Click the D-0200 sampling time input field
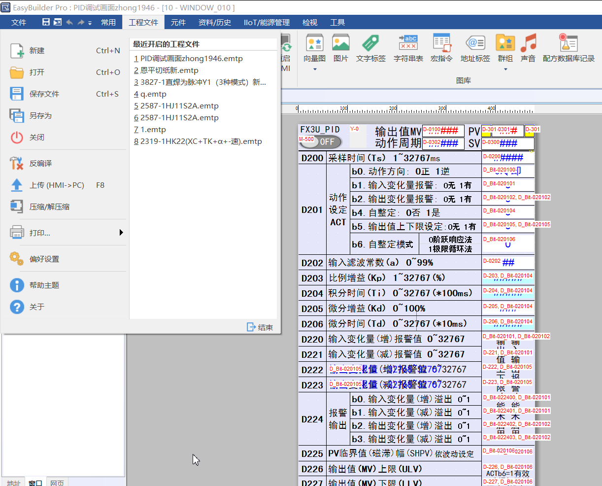The height and width of the screenshot is (486, 602). point(507,158)
